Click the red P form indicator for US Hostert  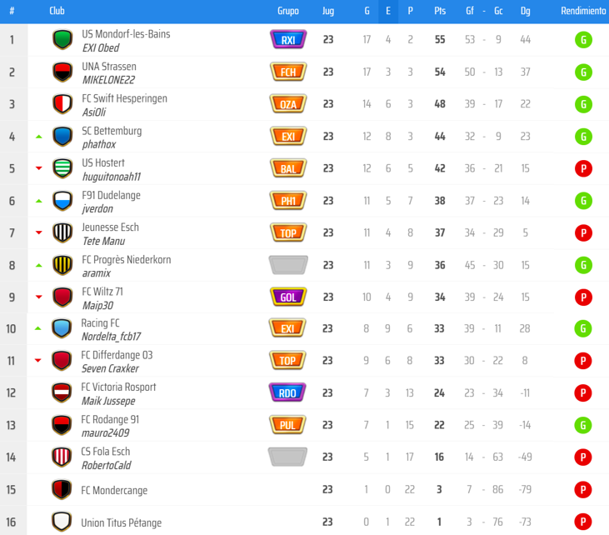coord(583,168)
